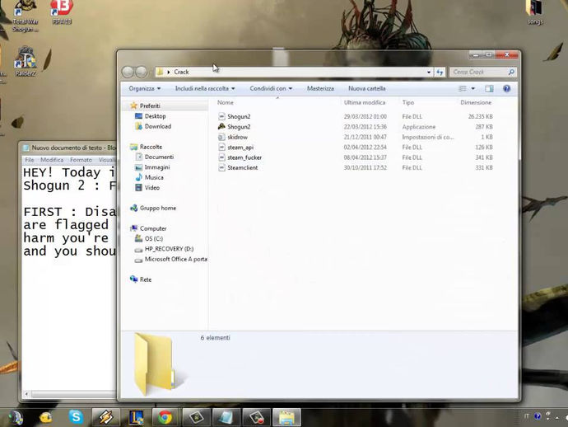Open songs folder on desktop
The height and width of the screenshot is (427, 568).
(535, 12)
